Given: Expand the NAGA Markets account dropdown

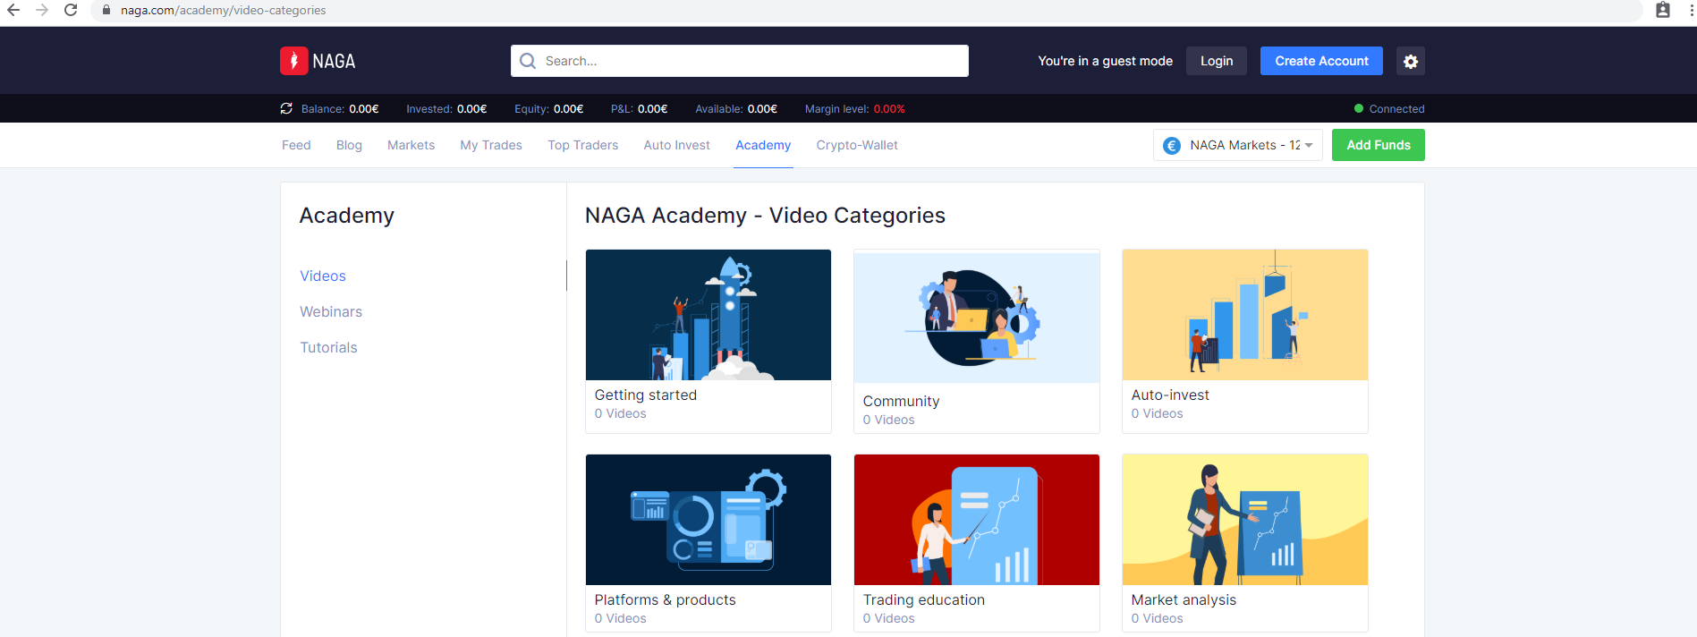Looking at the screenshot, I should pos(1237,145).
